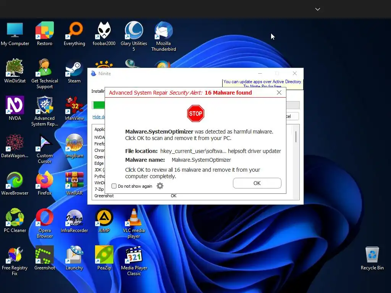This screenshot has height=293, width=391.
Task: Open the Opera Browser shortcut
Action: pyautogui.click(x=45, y=224)
